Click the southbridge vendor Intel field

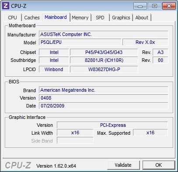tap(54, 60)
